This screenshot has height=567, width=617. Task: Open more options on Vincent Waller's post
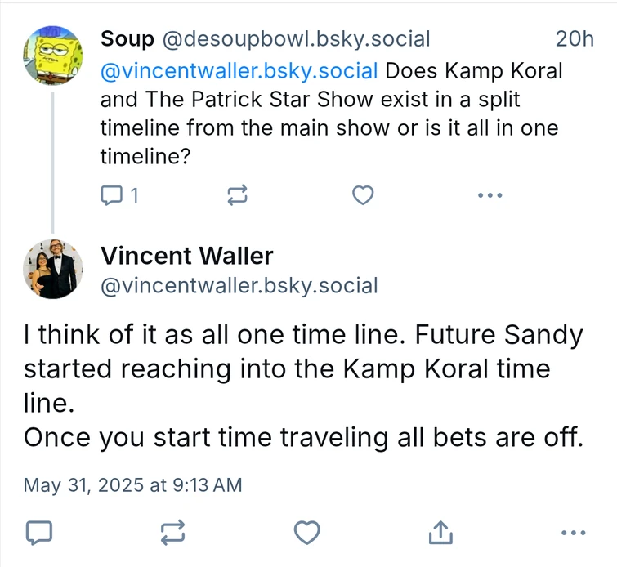tap(575, 533)
